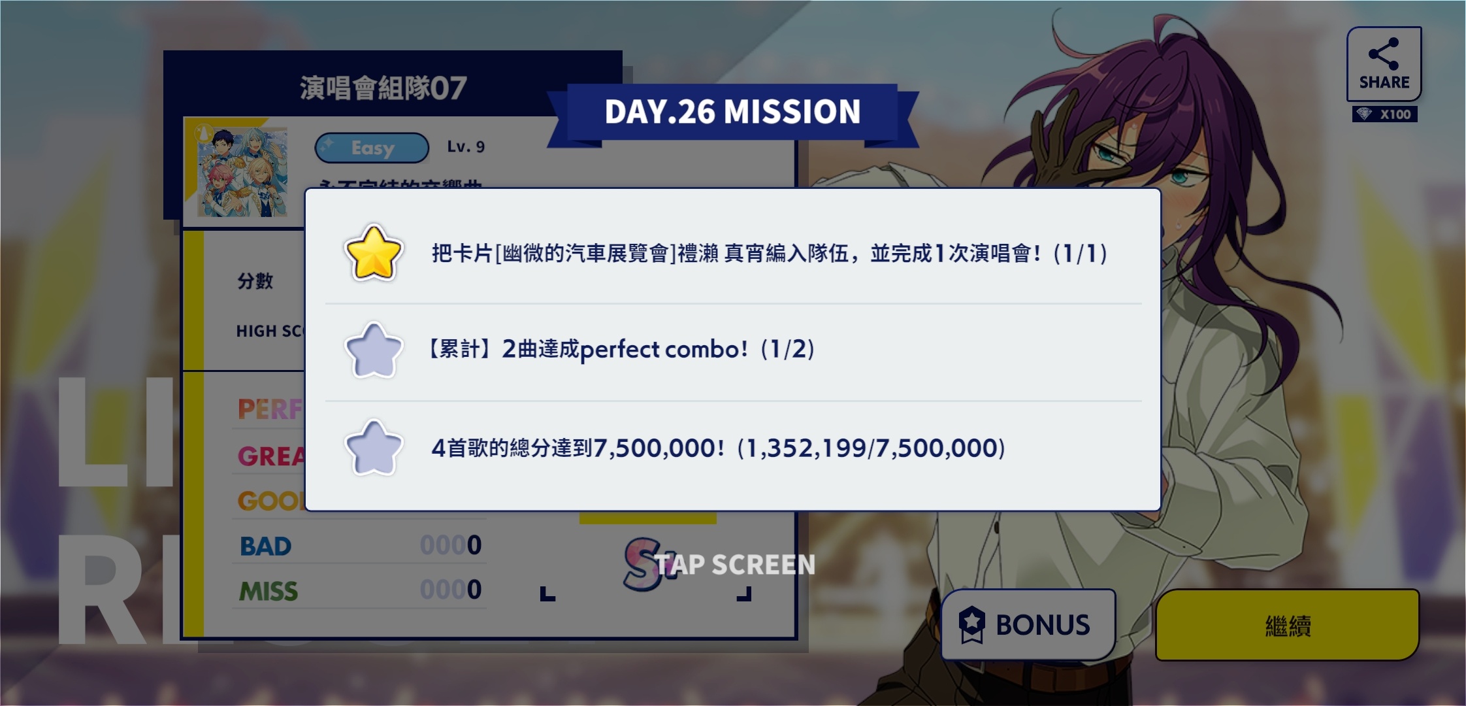Image resolution: width=1466 pixels, height=706 pixels.
Task: Tap the diamond X100 reward badge
Action: (x=1385, y=114)
